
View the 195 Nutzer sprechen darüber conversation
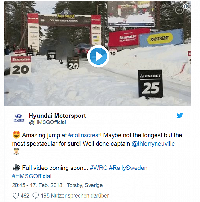[x=75, y=196]
